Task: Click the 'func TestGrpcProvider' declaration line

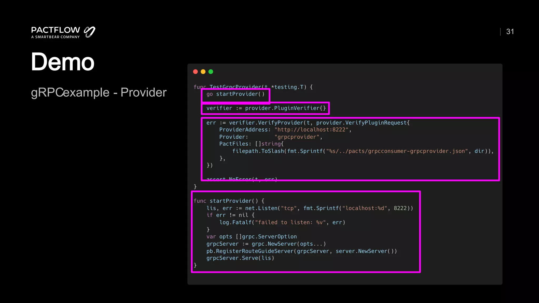Action: tap(253, 87)
